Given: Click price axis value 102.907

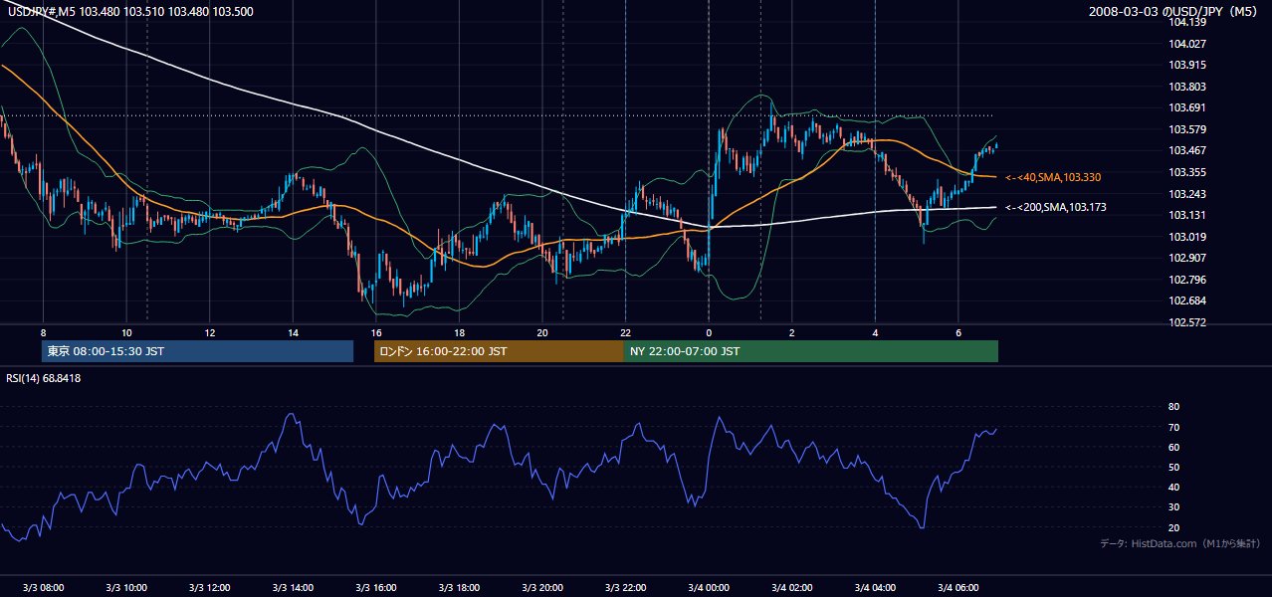Looking at the screenshot, I should click(1188, 258).
